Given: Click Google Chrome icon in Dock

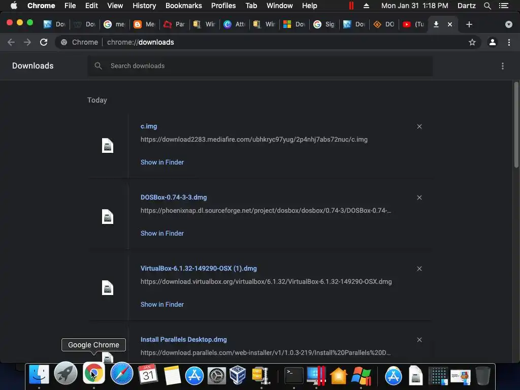Looking at the screenshot, I should coord(93,373).
